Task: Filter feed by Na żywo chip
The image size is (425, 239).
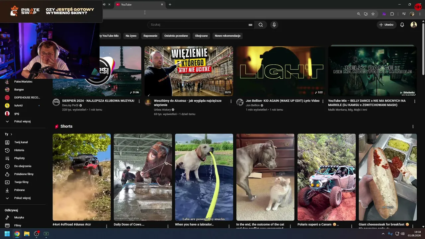Action: (131, 36)
